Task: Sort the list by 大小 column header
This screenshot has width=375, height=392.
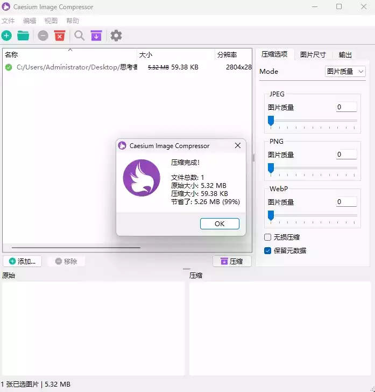Action: (146, 55)
